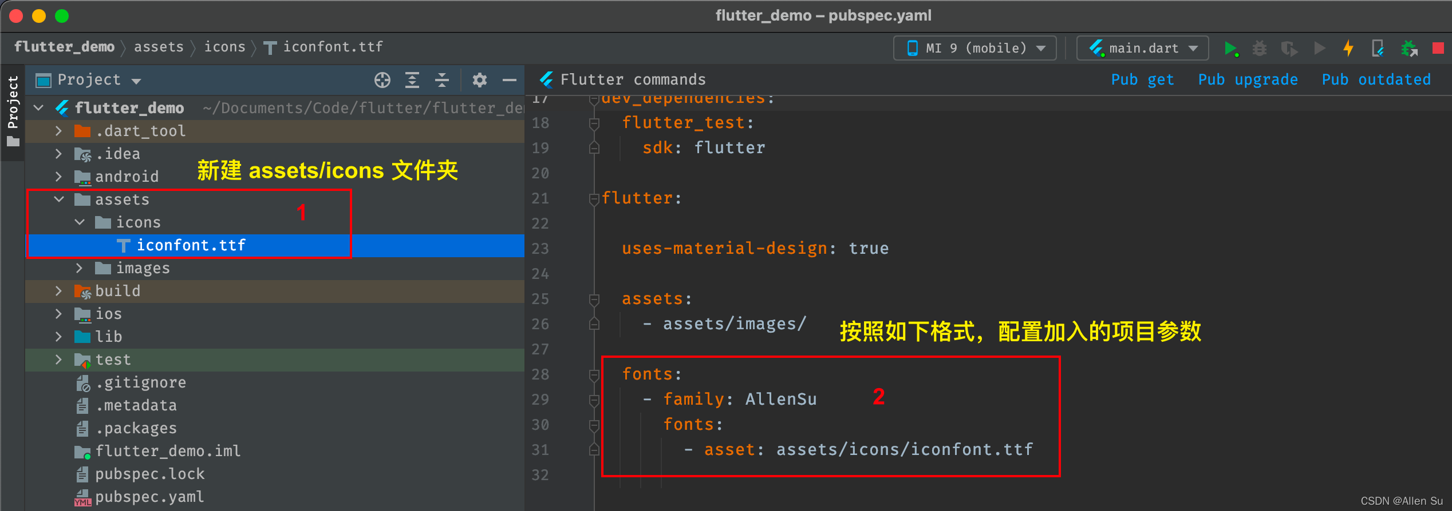Click the Select Opened File target icon
This screenshot has width=1452, height=511.
point(382,80)
